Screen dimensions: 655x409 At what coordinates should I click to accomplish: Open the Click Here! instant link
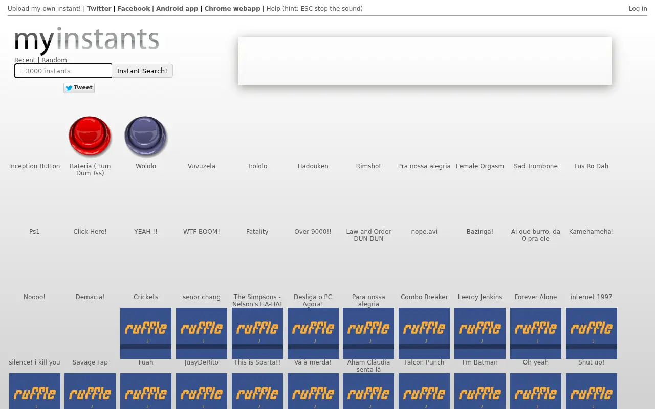tap(90, 232)
